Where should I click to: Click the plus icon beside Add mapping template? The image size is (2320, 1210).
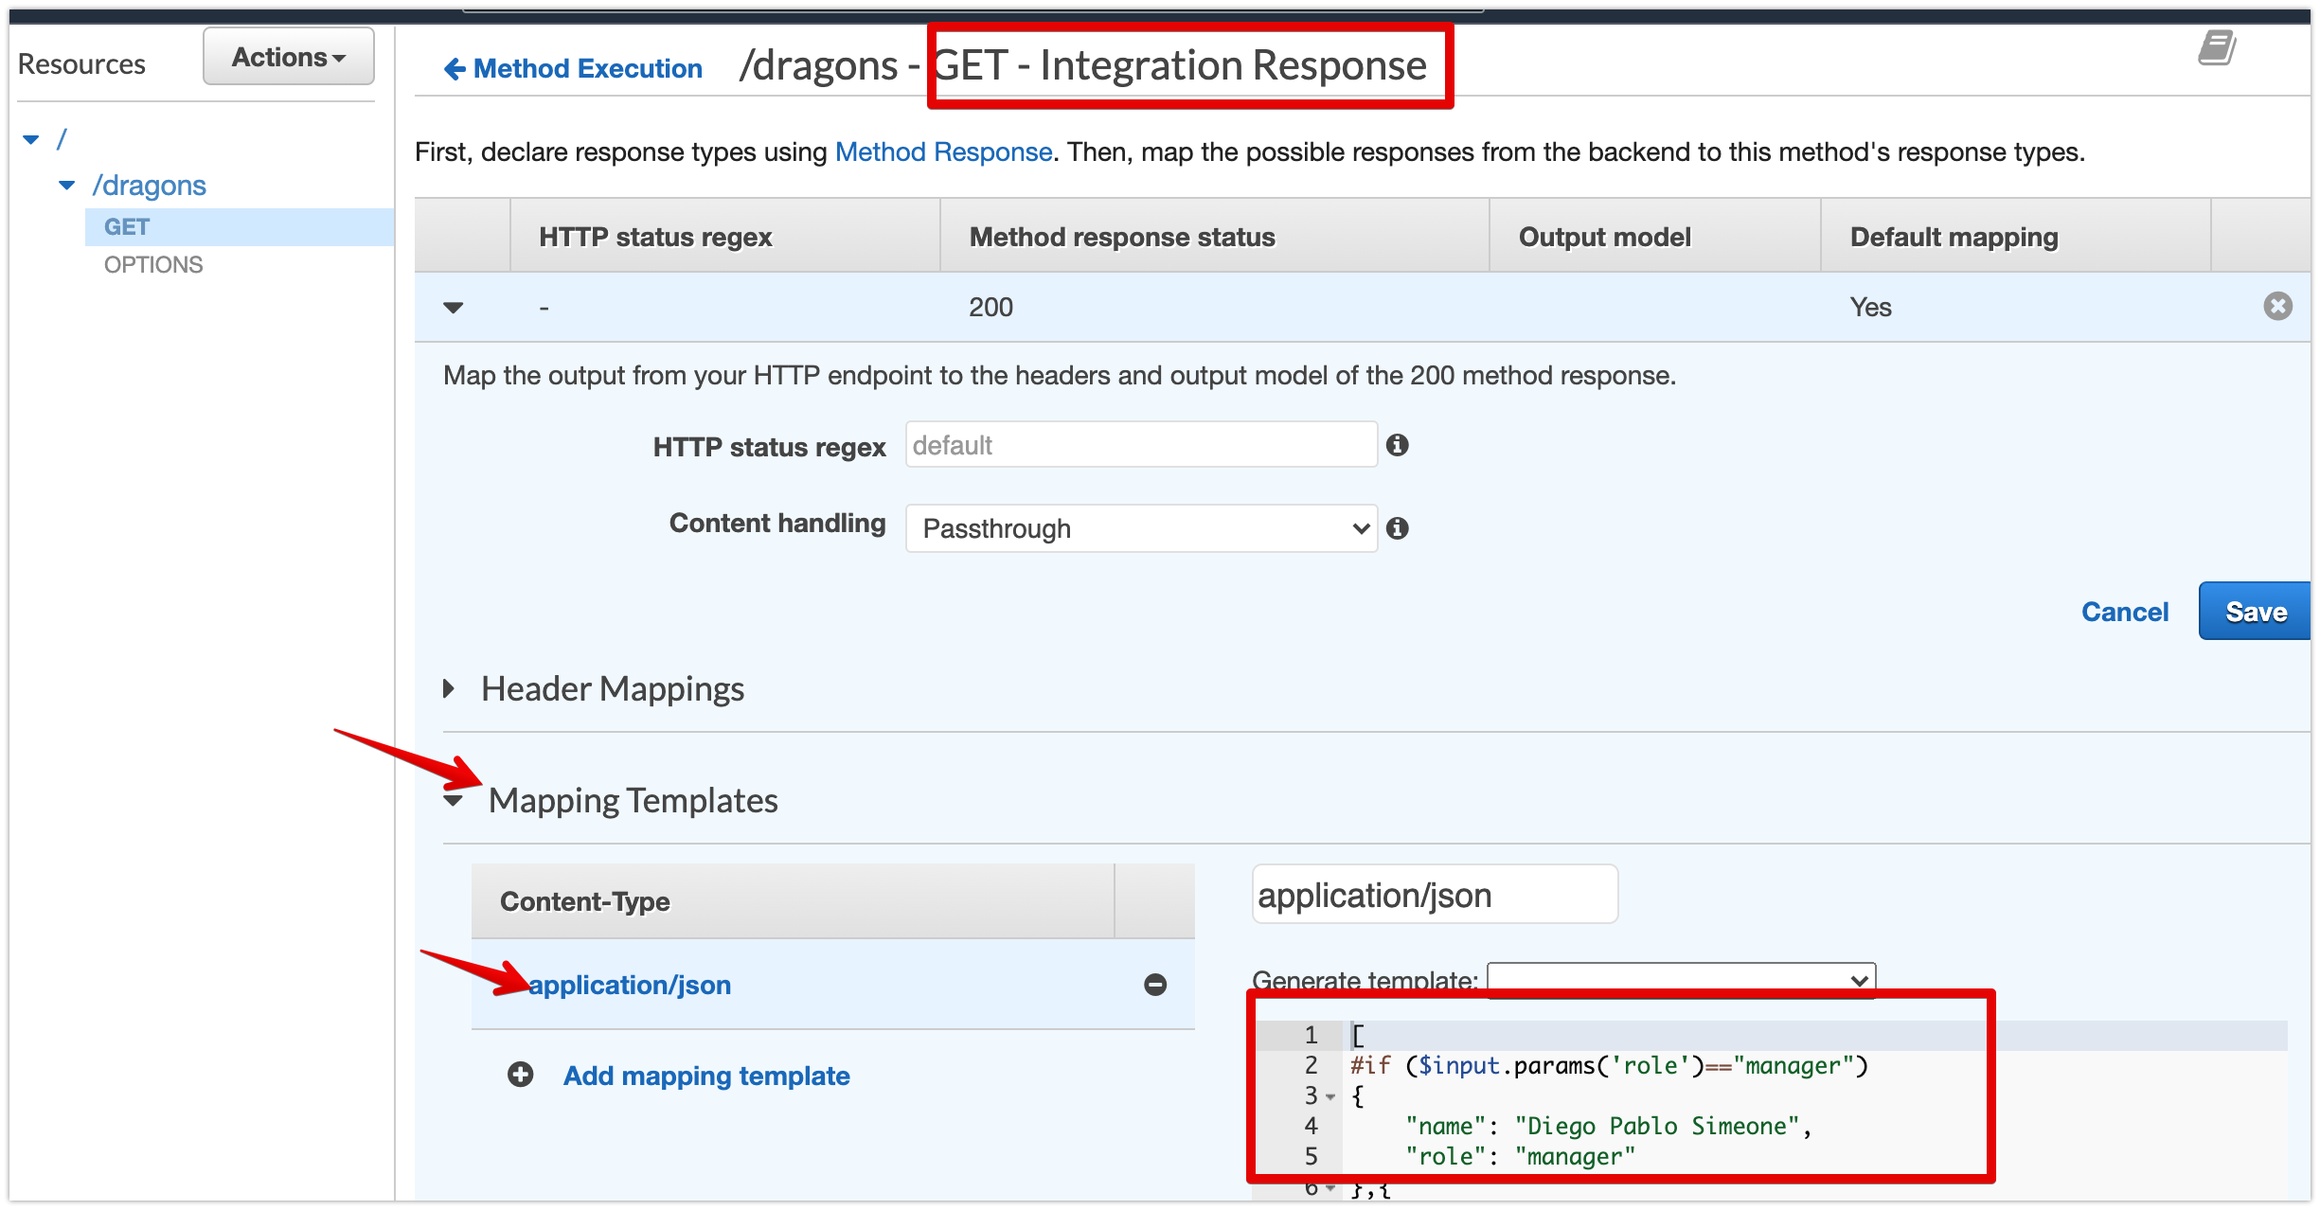[519, 1076]
